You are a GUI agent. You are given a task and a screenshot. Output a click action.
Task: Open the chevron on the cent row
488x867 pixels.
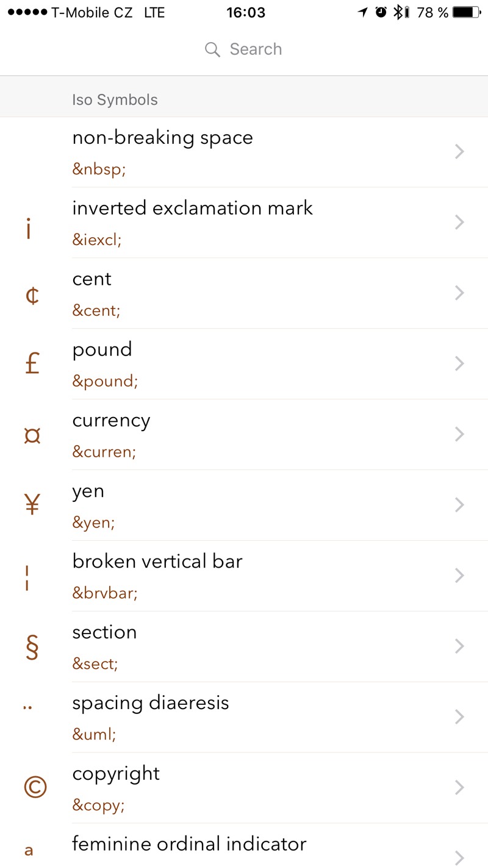tap(460, 293)
